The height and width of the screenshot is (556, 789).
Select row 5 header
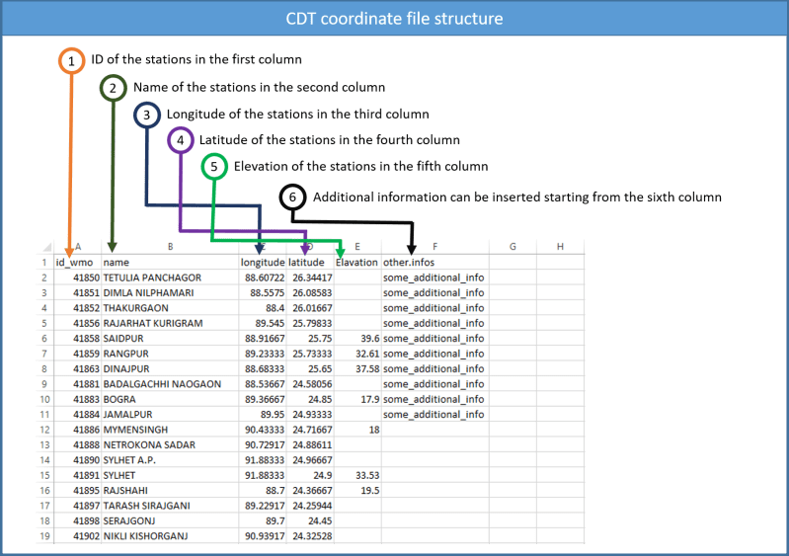pos(44,324)
